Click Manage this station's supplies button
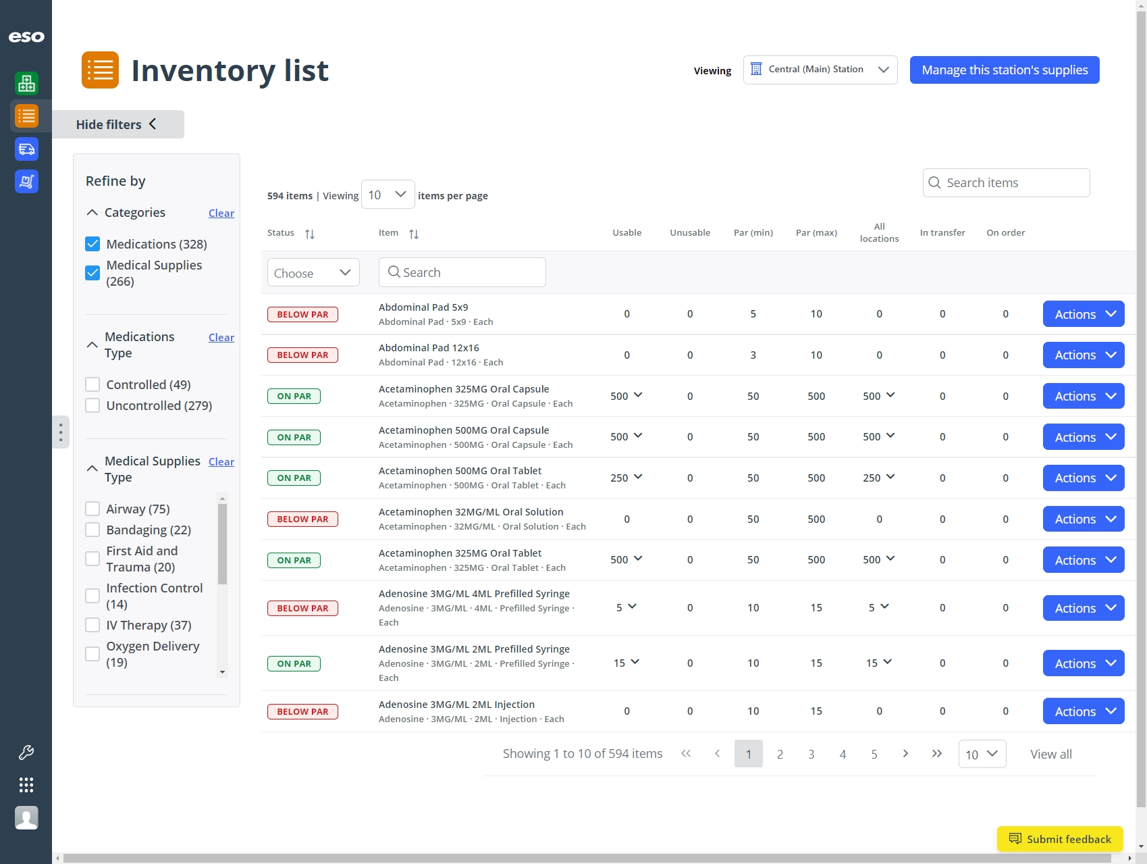 coord(1004,70)
